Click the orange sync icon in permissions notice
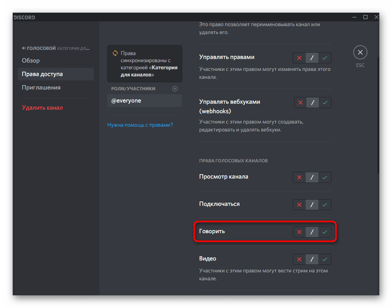This screenshot has width=392, height=308. (115, 53)
